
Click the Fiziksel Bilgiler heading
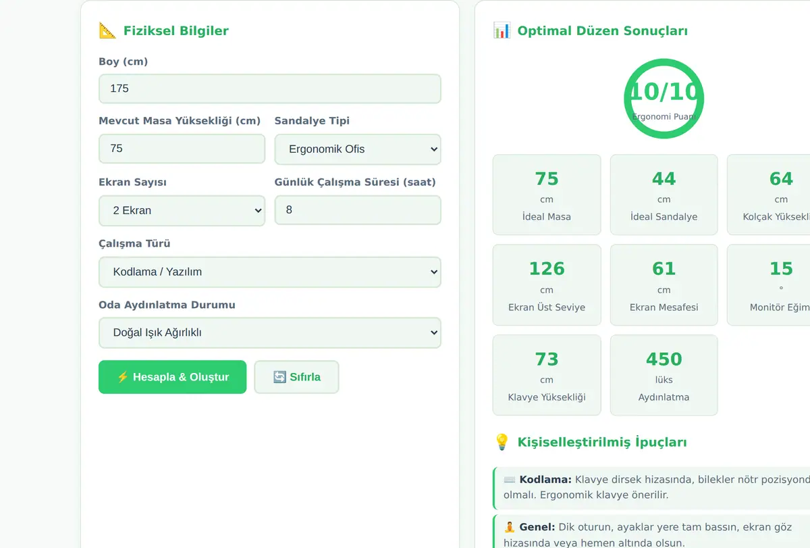(x=175, y=30)
